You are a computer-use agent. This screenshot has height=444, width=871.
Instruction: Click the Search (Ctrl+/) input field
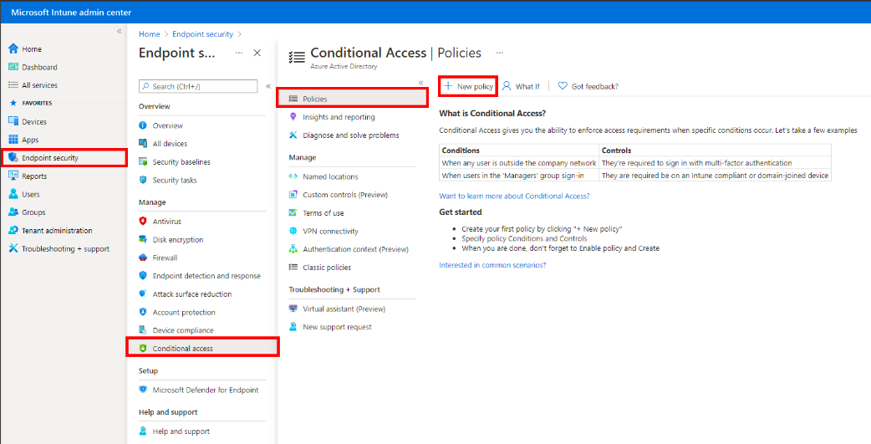(x=198, y=86)
